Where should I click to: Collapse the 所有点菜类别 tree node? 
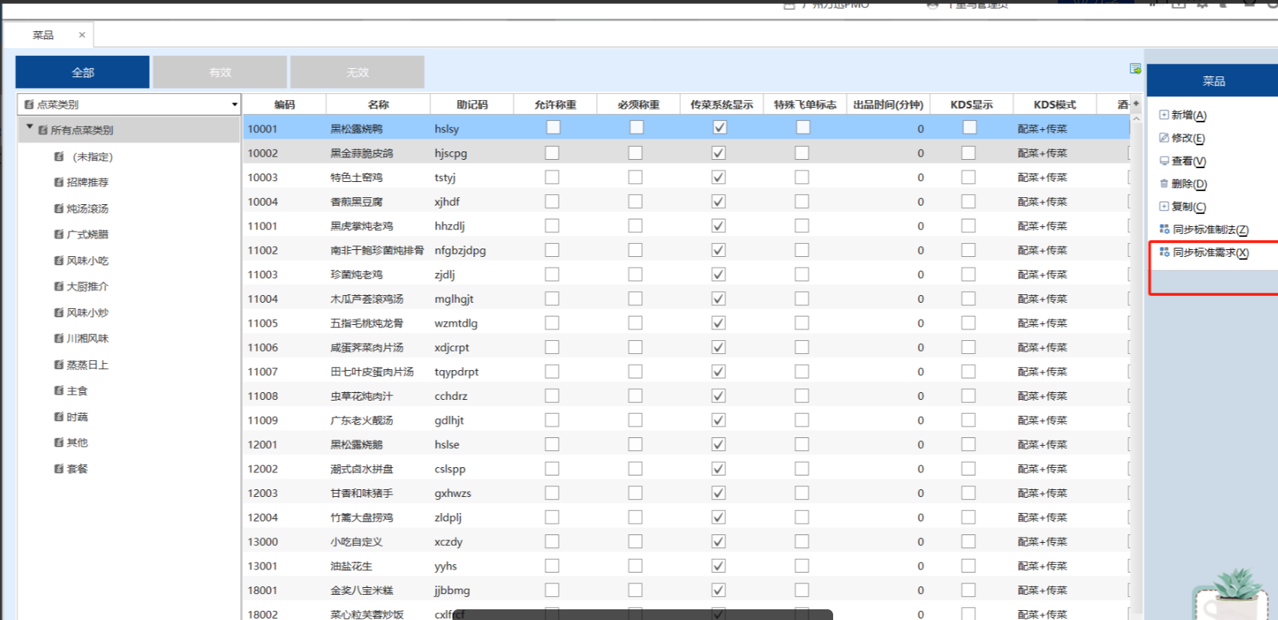coord(30,128)
